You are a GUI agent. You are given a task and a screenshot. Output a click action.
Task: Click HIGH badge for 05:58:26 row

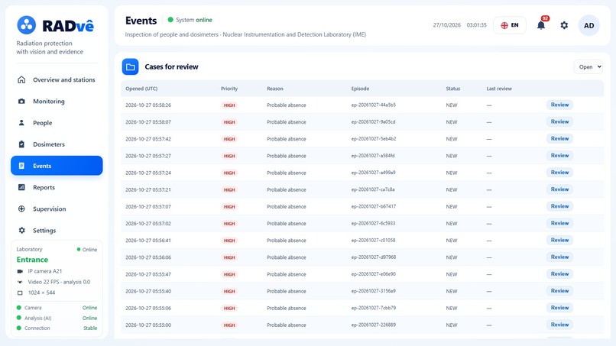tap(229, 105)
